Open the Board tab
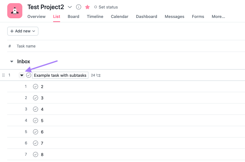 [x=74, y=17]
